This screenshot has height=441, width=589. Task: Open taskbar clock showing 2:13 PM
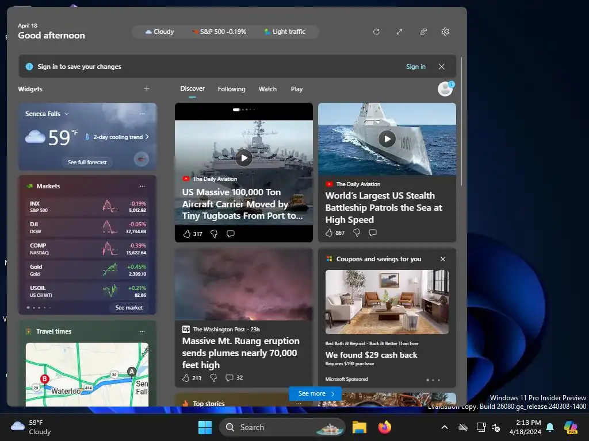coord(525,427)
